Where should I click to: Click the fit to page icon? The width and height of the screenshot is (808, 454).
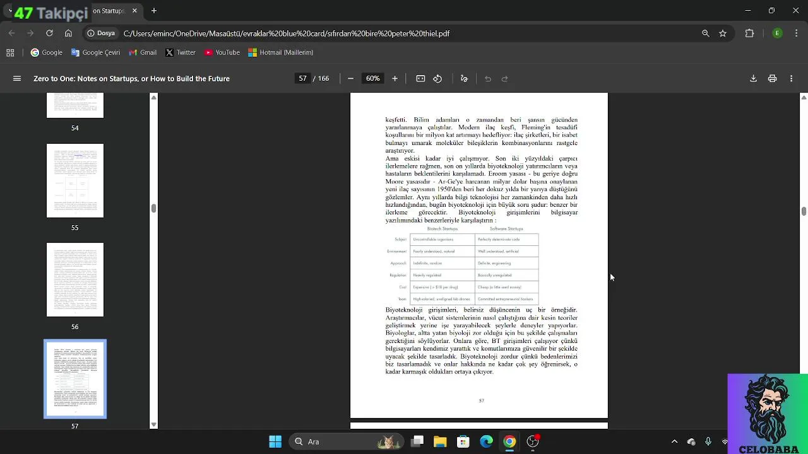pyautogui.click(x=420, y=79)
